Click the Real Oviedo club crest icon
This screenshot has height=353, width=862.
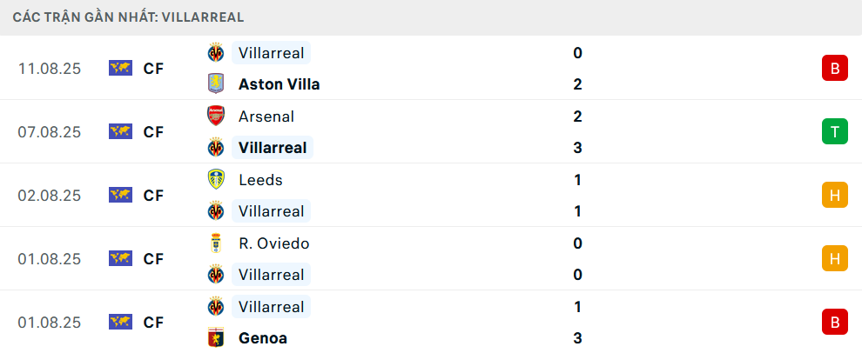click(215, 243)
